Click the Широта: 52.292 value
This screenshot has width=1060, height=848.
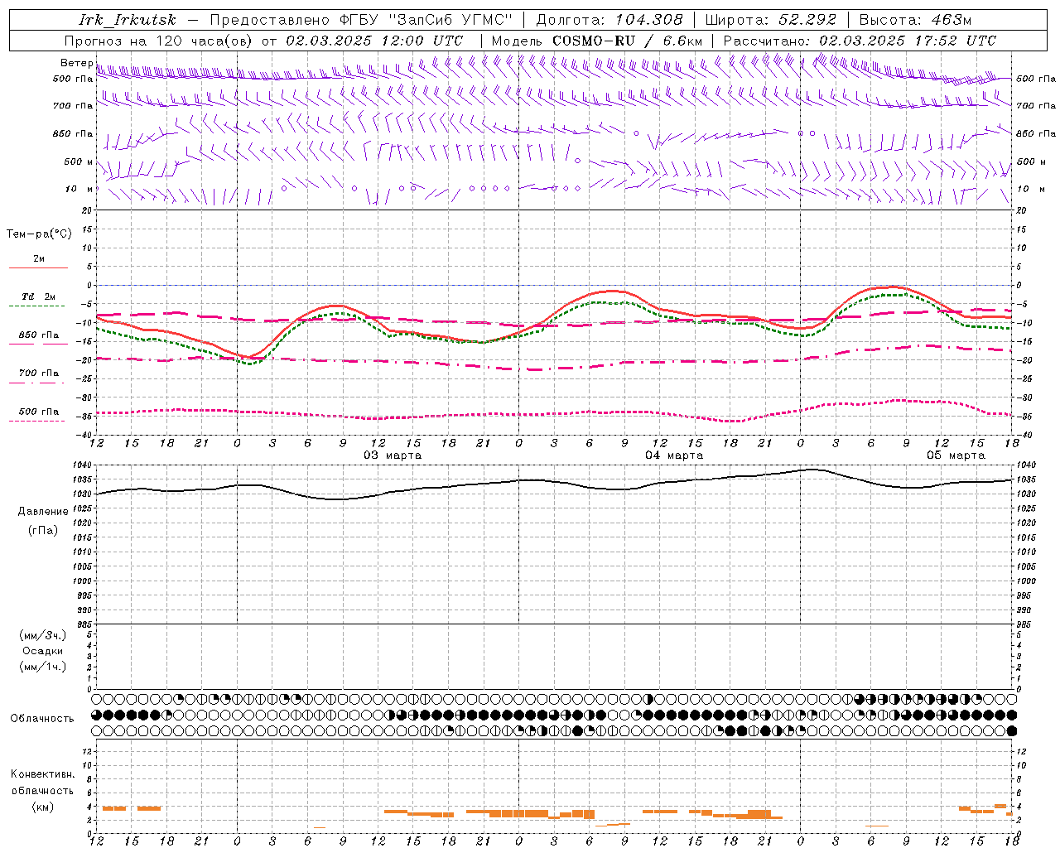pos(771,20)
